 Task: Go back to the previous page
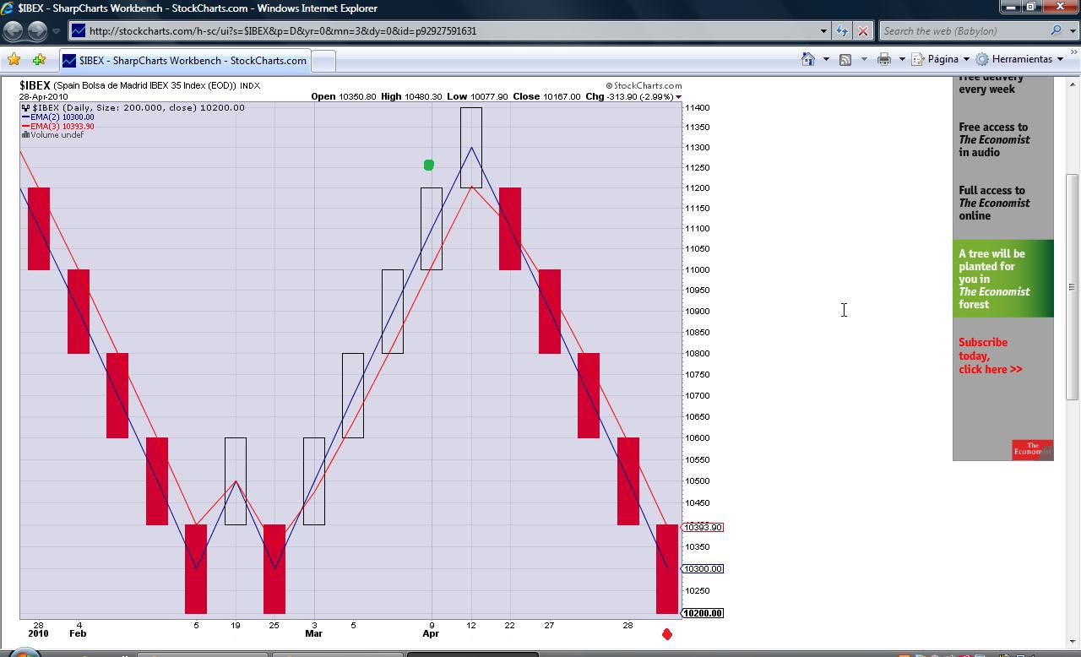point(13,31)
